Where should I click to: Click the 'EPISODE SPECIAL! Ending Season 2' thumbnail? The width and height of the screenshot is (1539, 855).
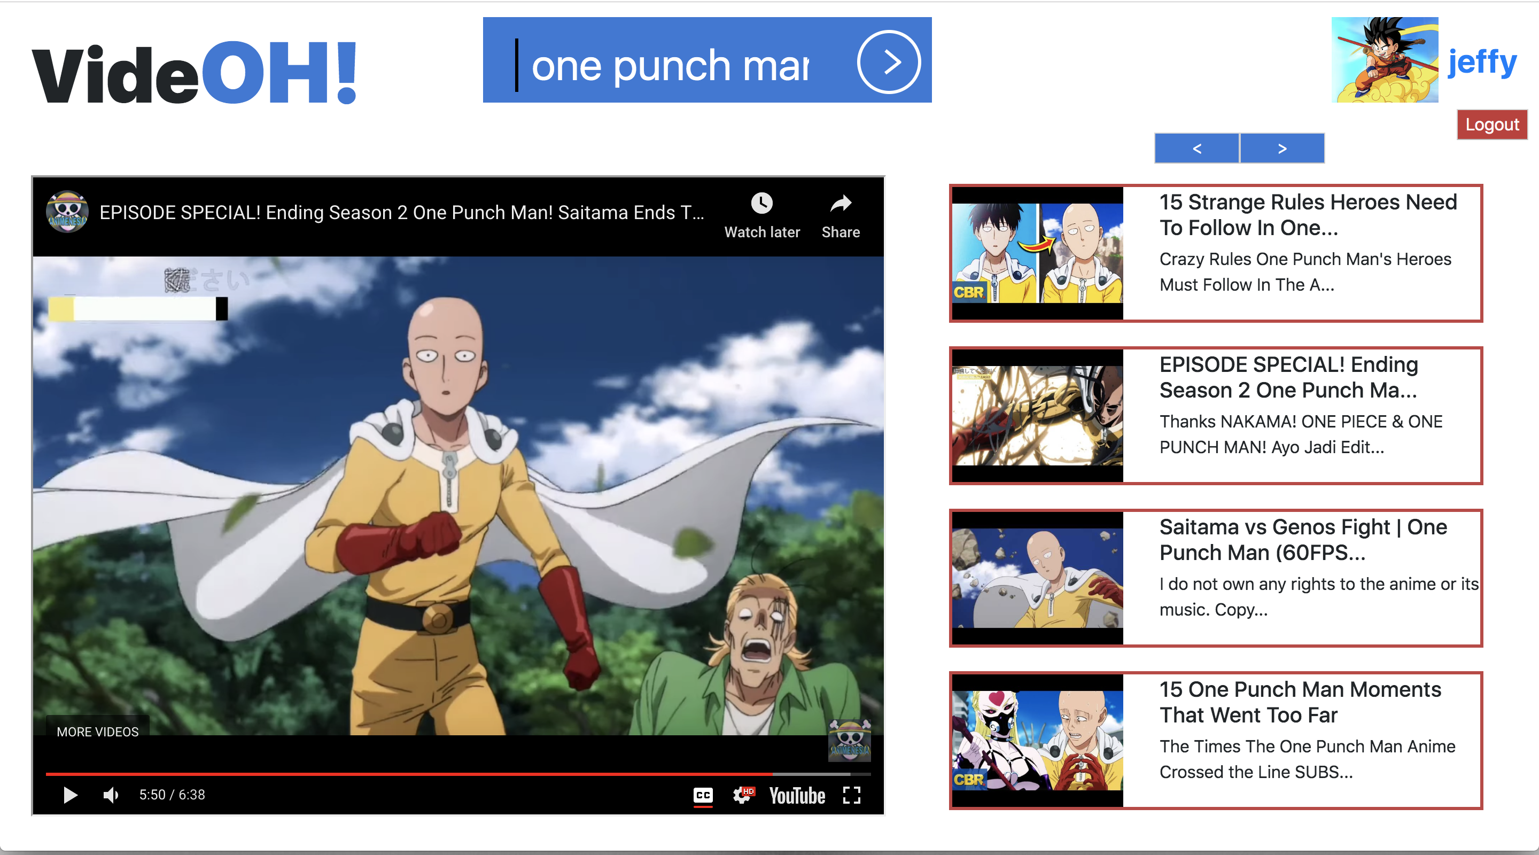[x=1038, y=416]
